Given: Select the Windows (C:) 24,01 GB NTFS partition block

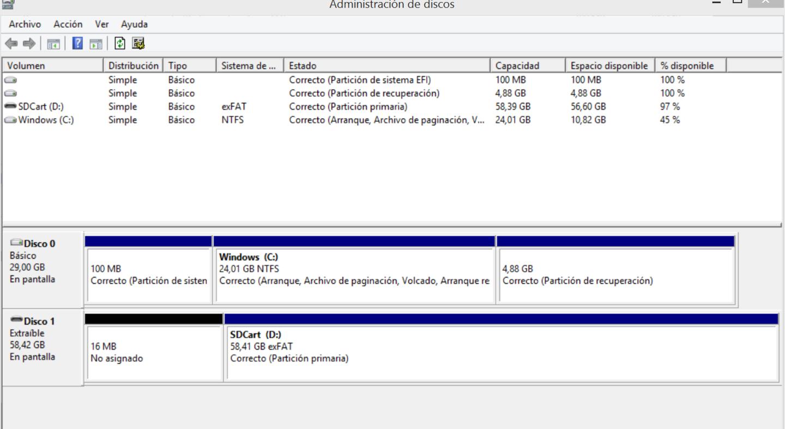Looking at the screenshot, I should (354, 275).
